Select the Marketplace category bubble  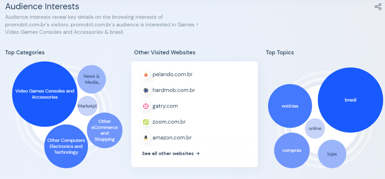click(87, 106)
